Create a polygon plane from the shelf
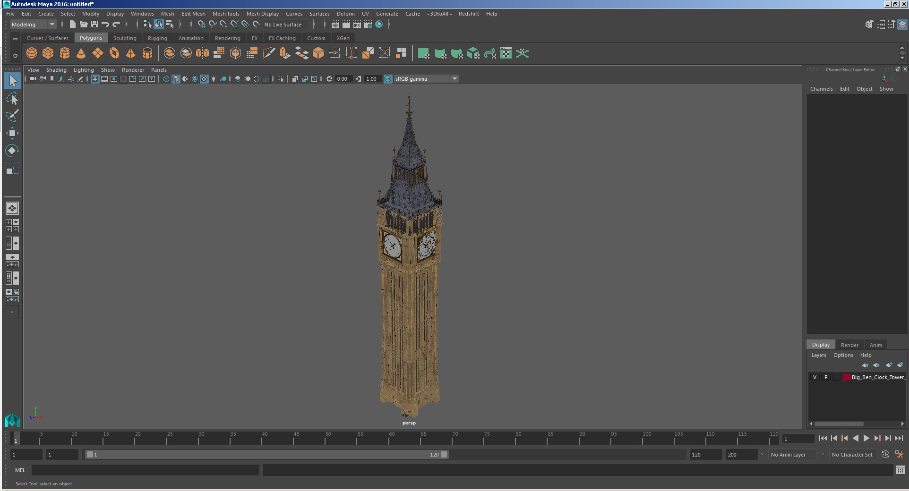 (98, 53)
